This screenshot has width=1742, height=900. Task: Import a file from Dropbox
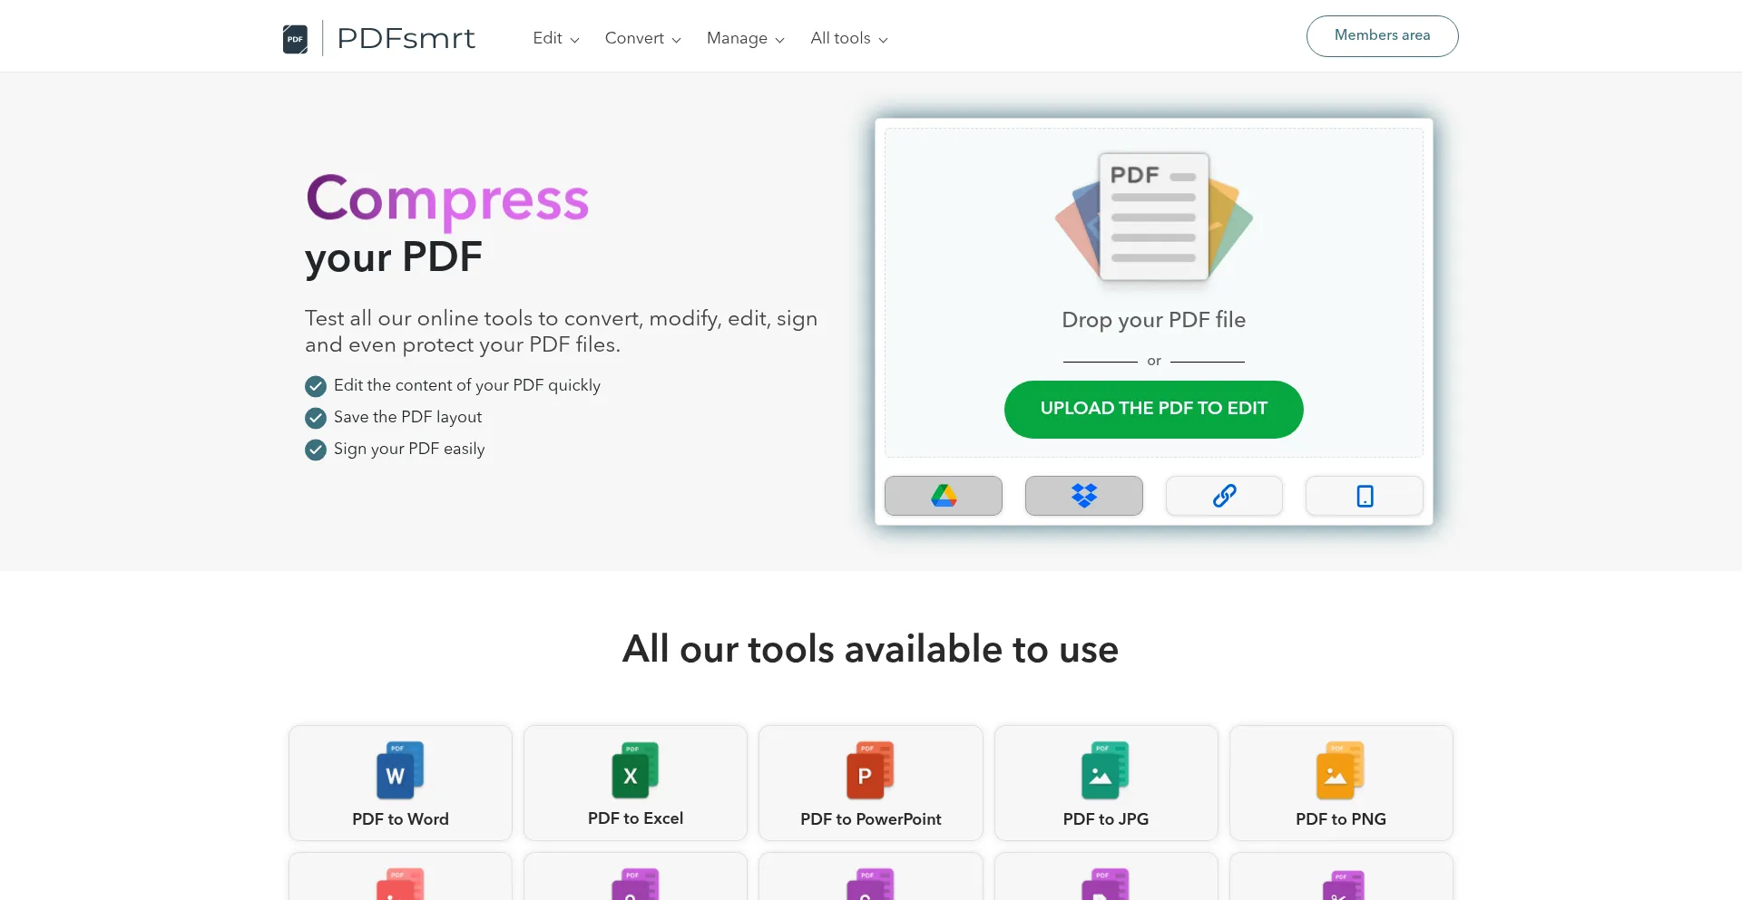(1083, 496)
